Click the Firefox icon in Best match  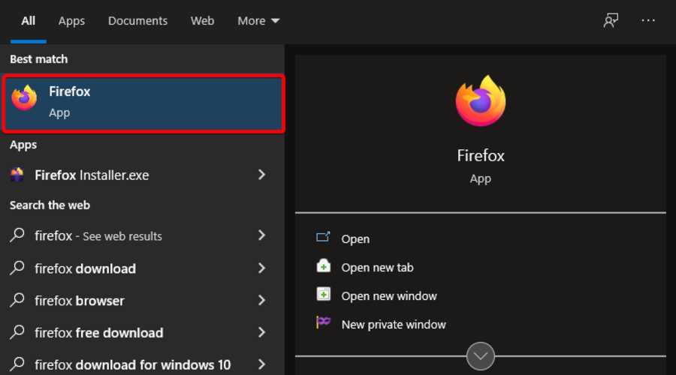tap(25, 98)
